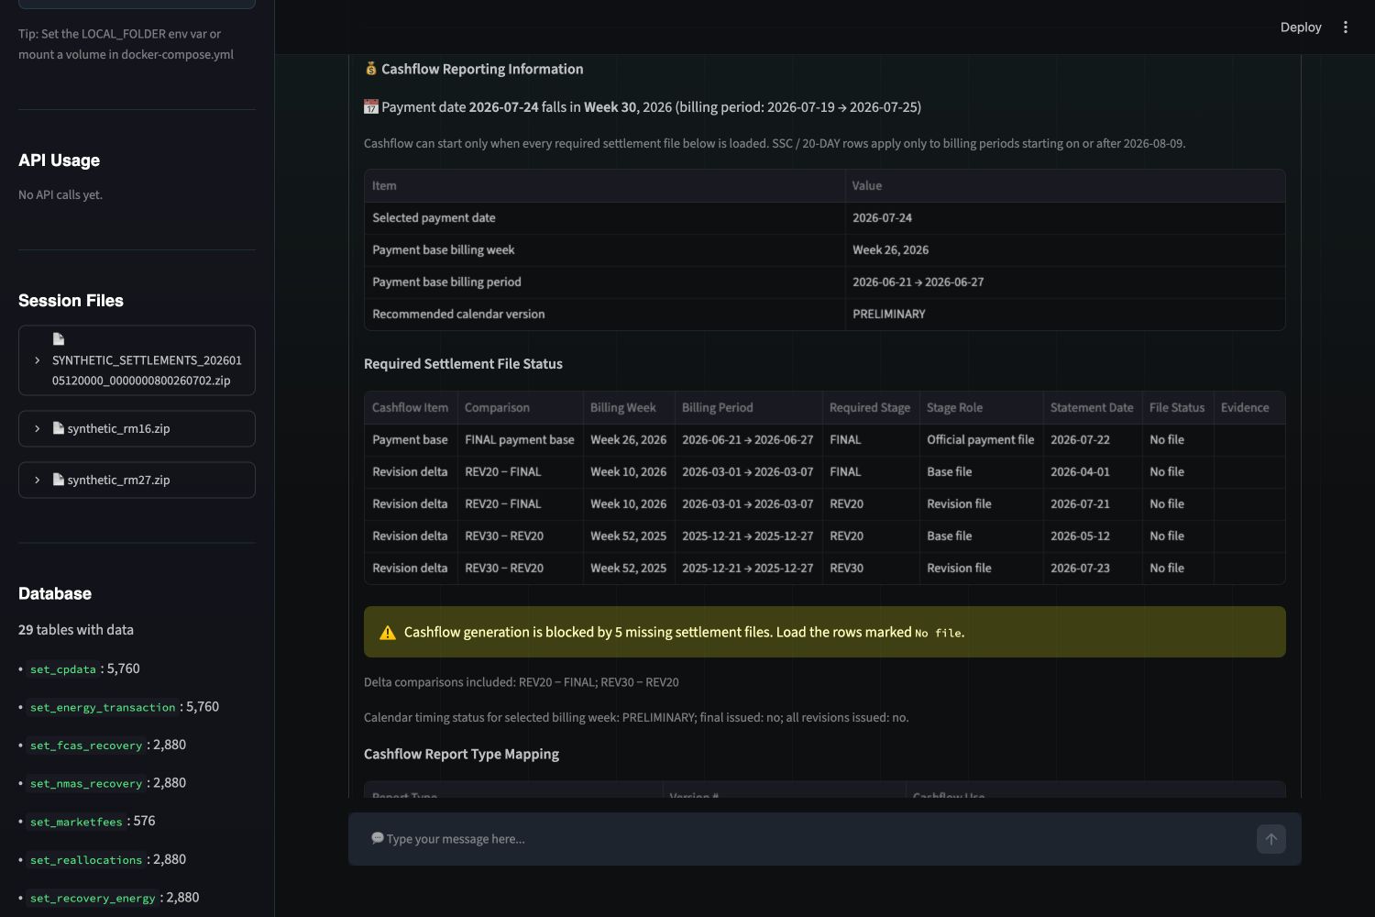Click the set_marketfees table entry
The height and width of the screenshot is (917, 1375).
tap(76, 822)
